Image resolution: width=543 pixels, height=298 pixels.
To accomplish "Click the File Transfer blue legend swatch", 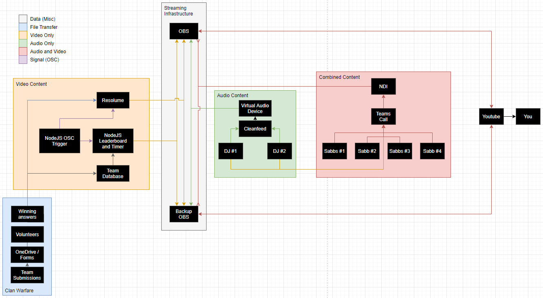I will click(x=23, y=27).
